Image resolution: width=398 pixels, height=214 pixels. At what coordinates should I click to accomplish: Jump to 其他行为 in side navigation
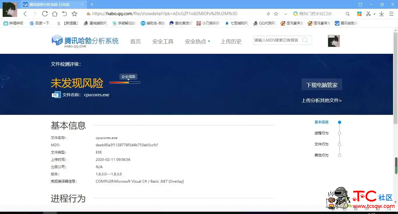coord(321,155)
